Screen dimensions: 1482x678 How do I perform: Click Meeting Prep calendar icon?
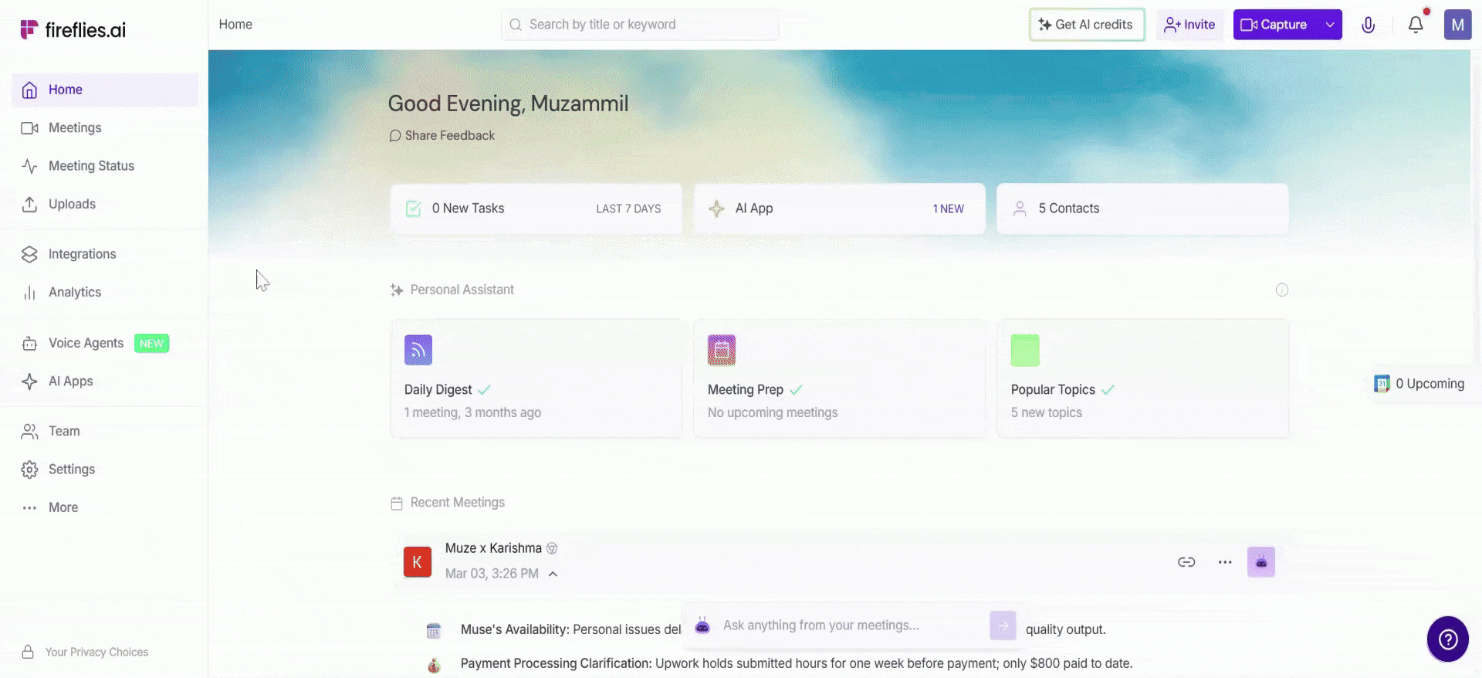click(722, 350)
